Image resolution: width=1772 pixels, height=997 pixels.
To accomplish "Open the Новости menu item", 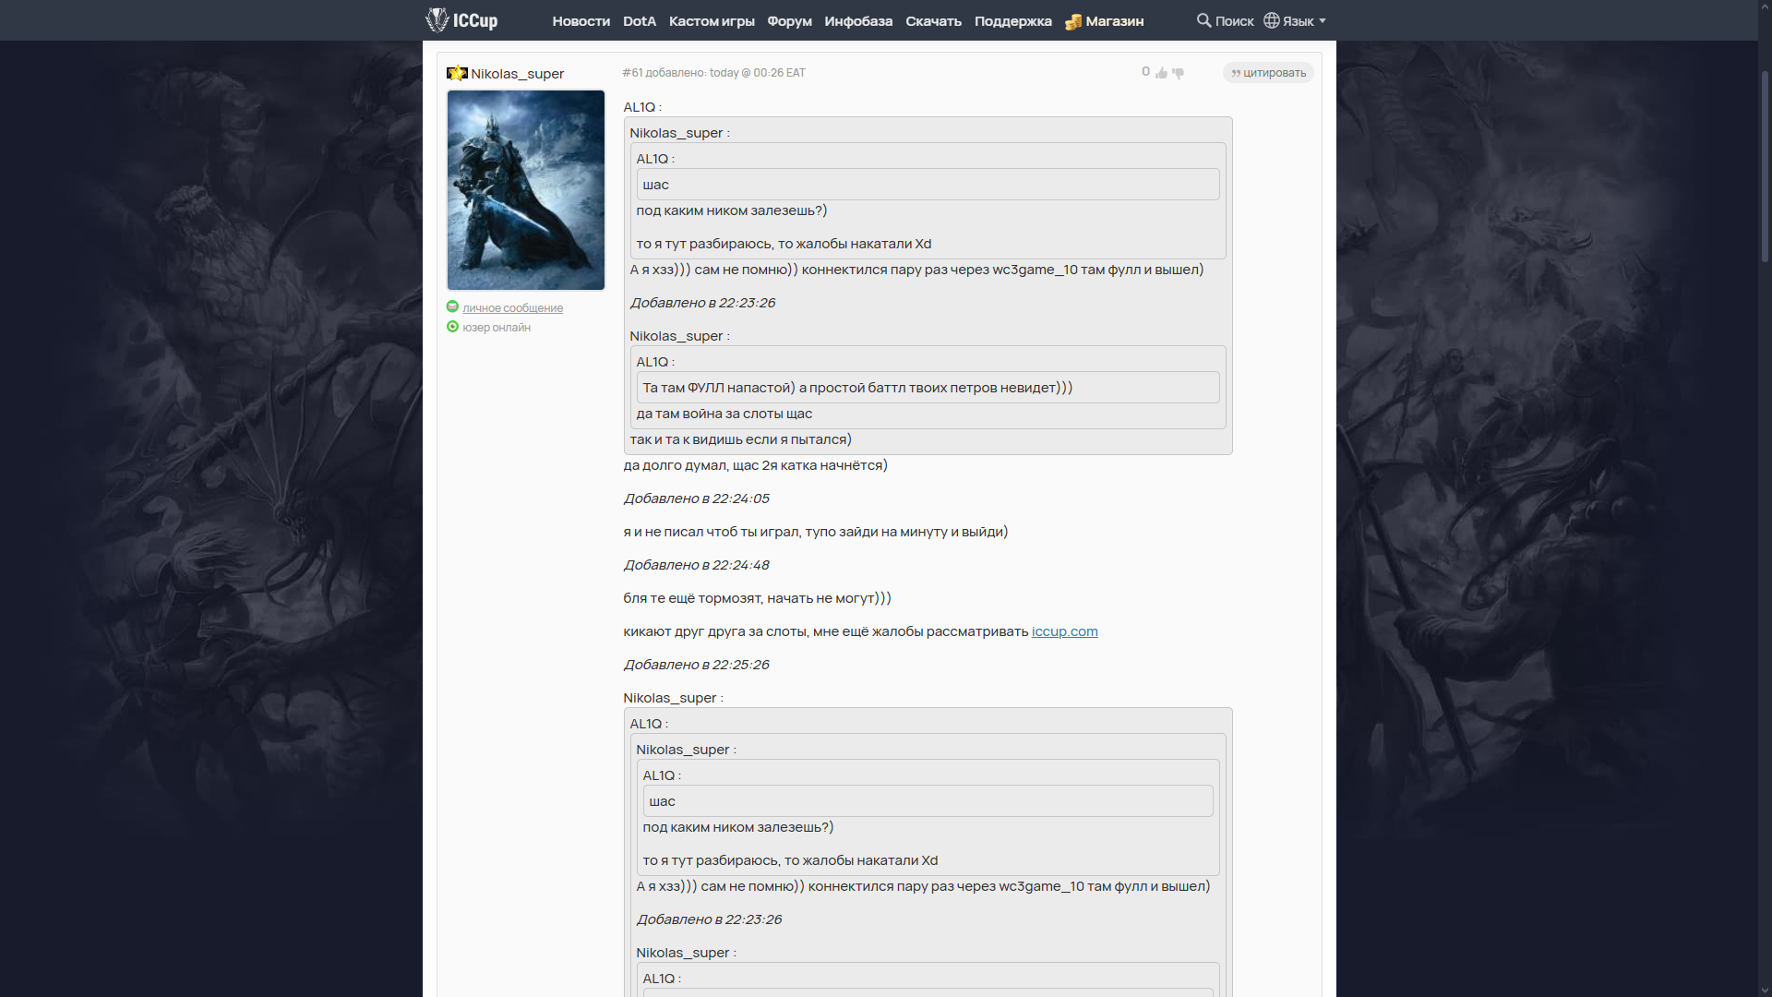I will pos(581,21).
